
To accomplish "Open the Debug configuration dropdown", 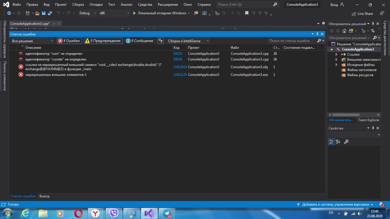I will (88, 13).
